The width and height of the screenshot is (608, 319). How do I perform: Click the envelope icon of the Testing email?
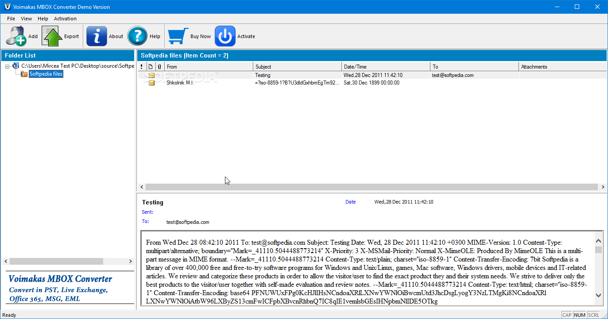click(x=151, y=75)
